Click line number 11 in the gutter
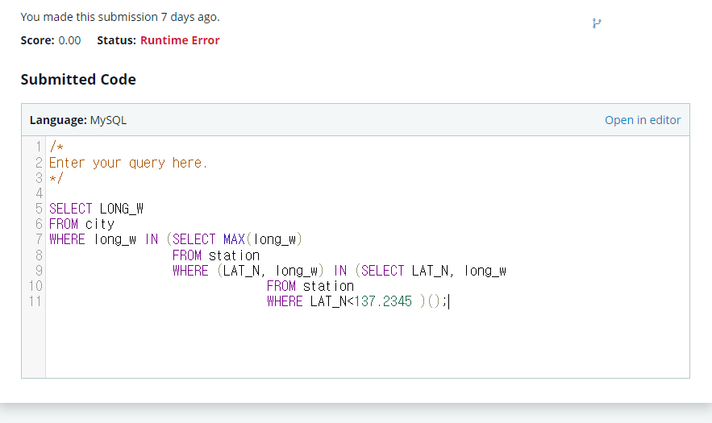Image resolution: width=712 pixels, height=423 pixels. [x=35, y=301]
